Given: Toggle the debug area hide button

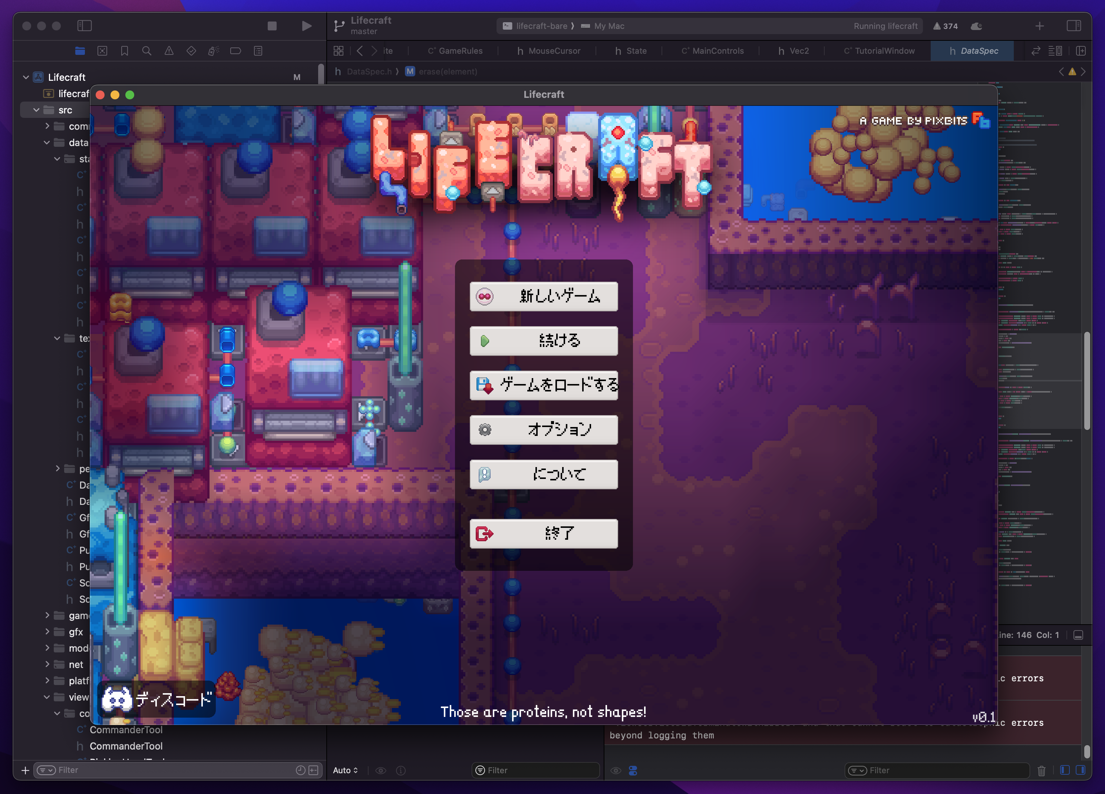Looking at the screenshot, I should (x=1078, y=635).
